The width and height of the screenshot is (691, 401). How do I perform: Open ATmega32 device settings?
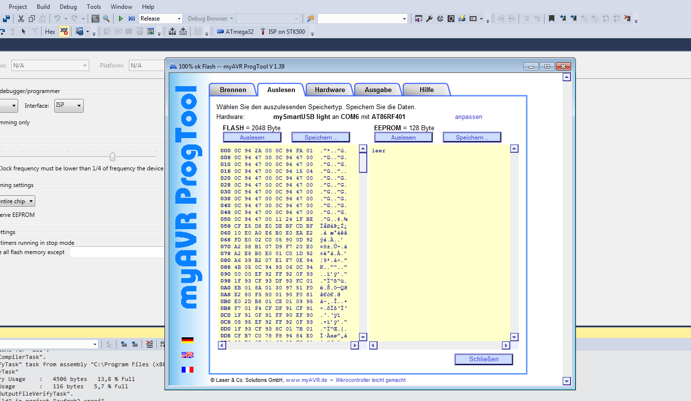235,31
